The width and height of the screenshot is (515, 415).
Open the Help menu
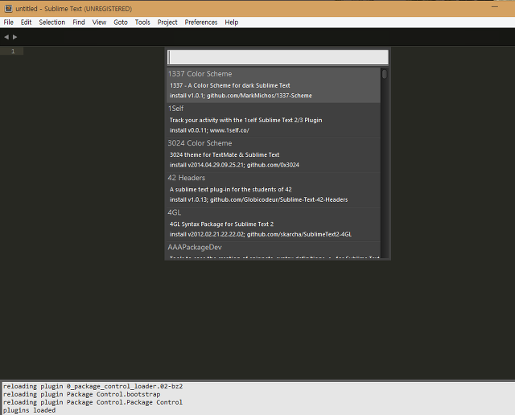(232, 23)
